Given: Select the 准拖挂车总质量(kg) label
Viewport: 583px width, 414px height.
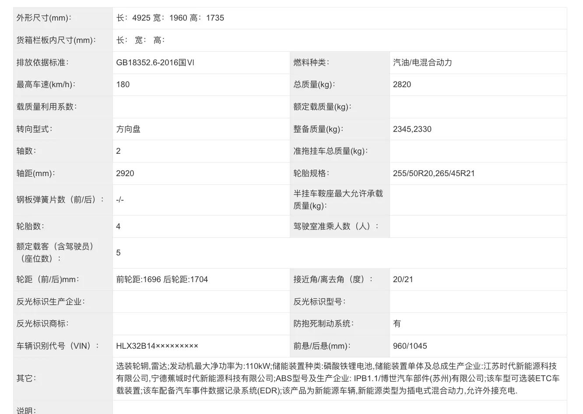Looking at the screenshot, I should (331, 151).
